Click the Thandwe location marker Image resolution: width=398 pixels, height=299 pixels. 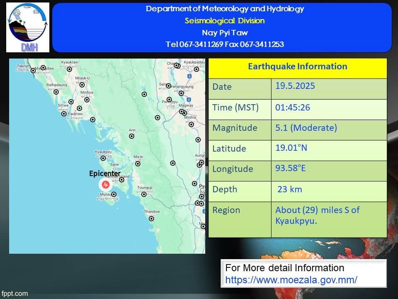pos(151,218)
